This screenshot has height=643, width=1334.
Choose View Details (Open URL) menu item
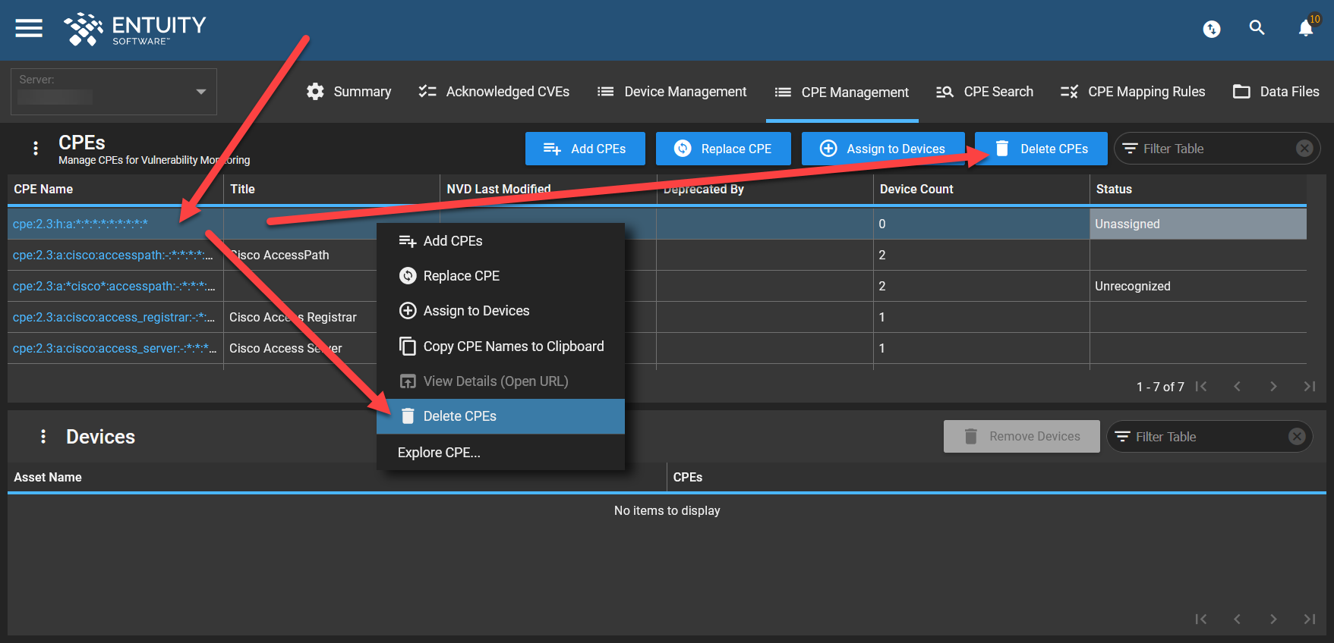[x=500, y=381]
